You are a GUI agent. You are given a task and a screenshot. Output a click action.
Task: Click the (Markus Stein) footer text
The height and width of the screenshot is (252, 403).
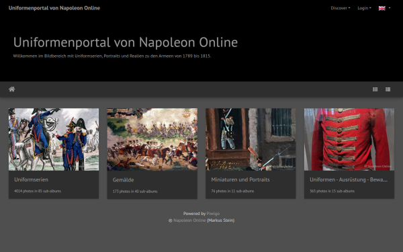[x=221, y=220]
